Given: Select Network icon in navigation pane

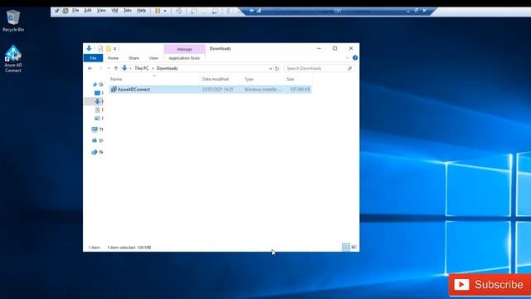Looking at the screenshot, I should pyautogui.click(x=95, y=152).
